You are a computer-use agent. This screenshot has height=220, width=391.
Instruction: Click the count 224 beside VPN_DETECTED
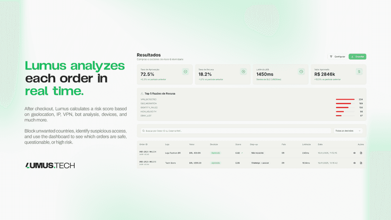pos(361,99)
